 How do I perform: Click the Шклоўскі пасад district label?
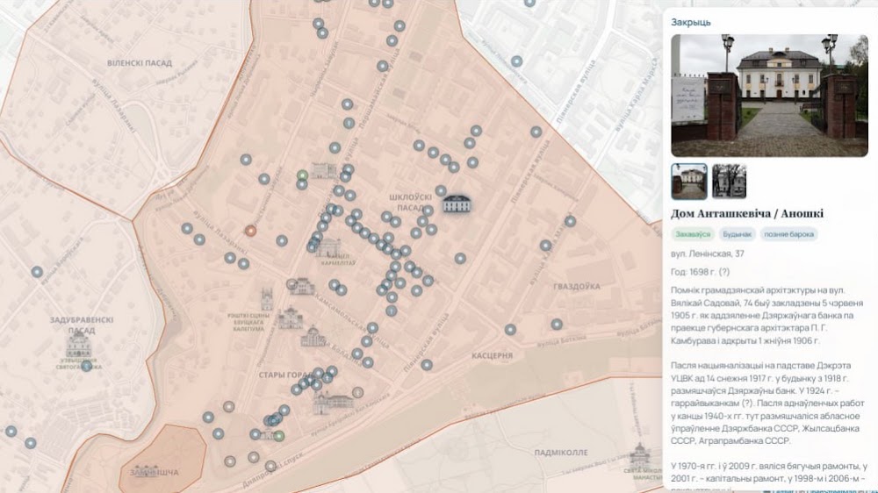coord(411,202)
